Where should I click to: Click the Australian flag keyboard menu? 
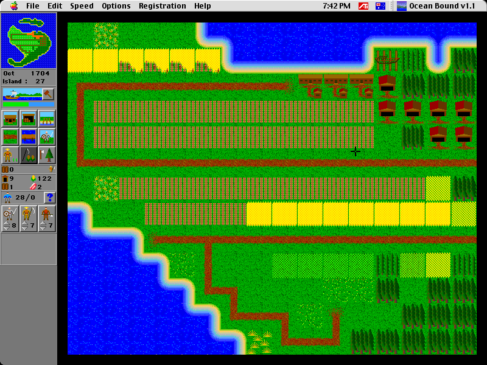(x=380, y=6)
